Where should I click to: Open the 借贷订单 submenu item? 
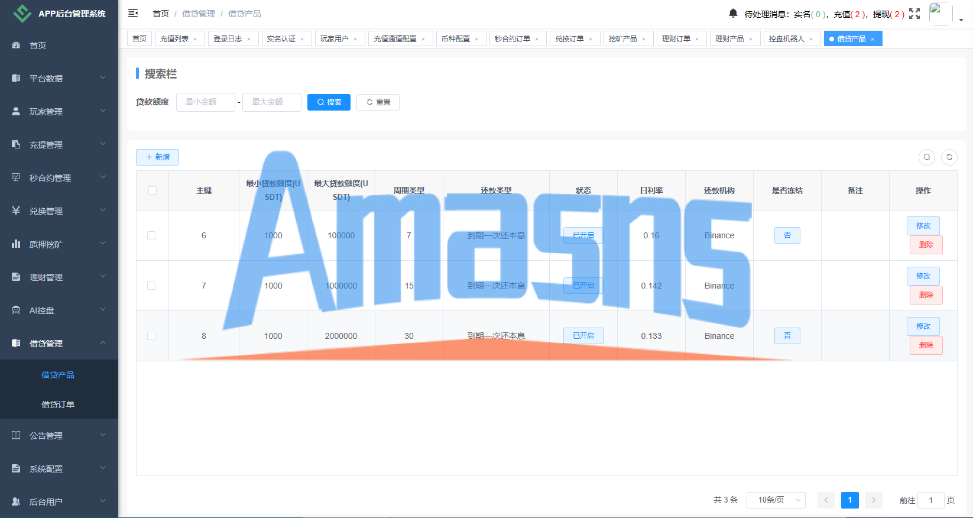click(x=58, y=404)
